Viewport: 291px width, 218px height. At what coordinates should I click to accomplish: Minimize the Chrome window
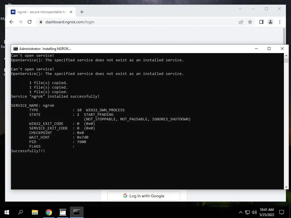point(253,9)
